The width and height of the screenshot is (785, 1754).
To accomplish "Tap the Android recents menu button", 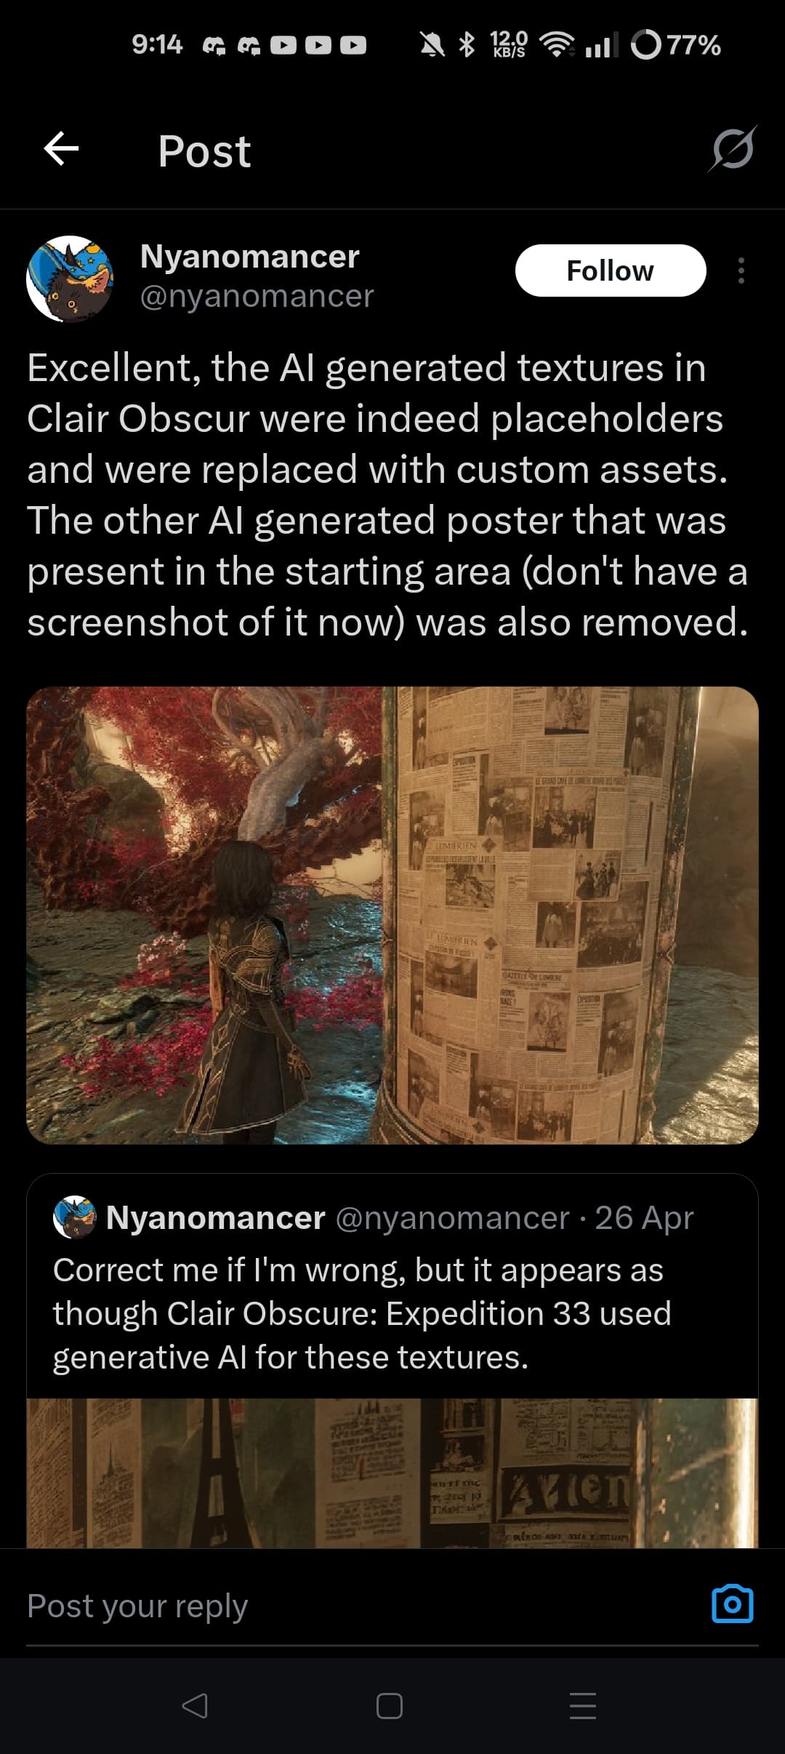I will tap(583, 1706).
